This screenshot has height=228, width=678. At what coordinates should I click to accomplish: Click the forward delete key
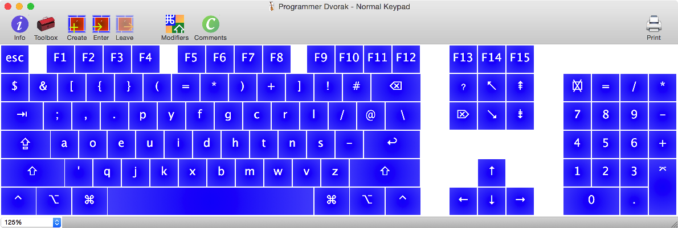pyautogui.click(x=463, y=116)
